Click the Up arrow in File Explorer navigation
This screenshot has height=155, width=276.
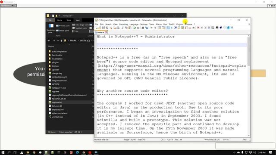pos(61,40)
